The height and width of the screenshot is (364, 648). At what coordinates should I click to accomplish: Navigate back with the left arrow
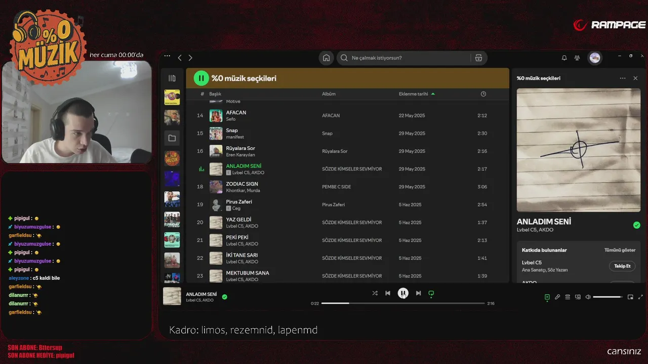click(180, 58)
